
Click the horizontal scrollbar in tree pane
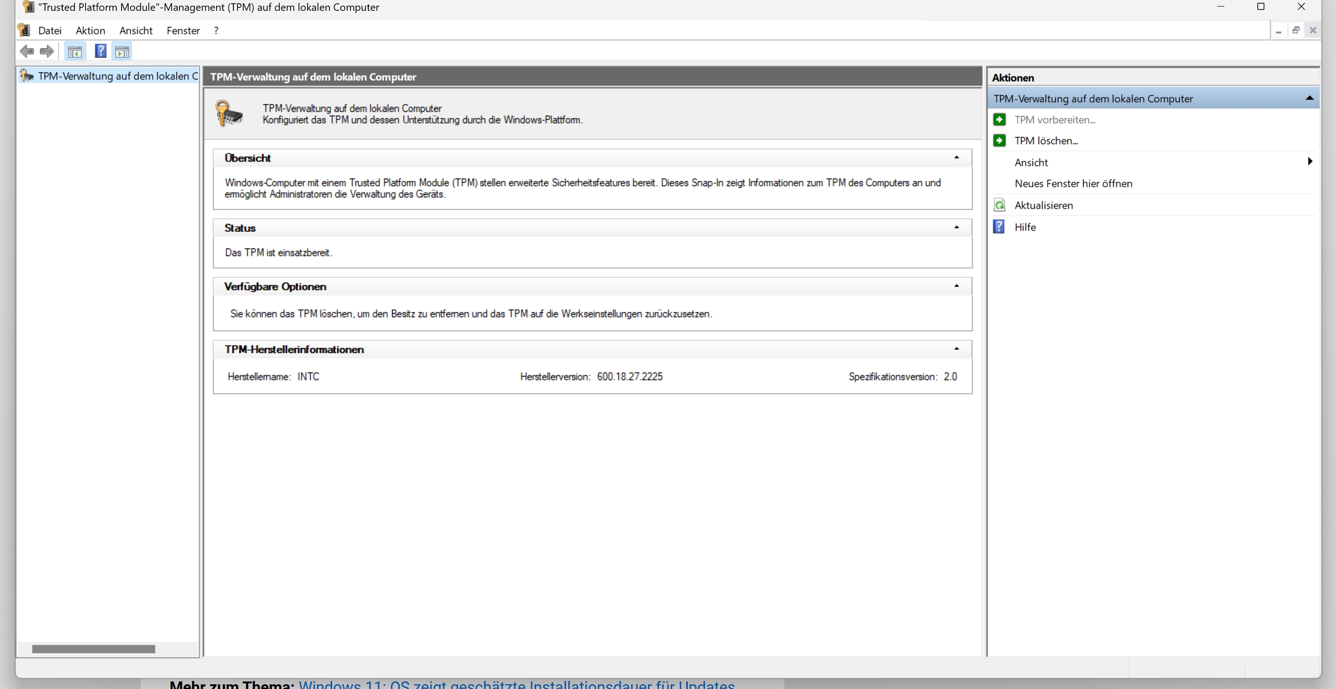pyautogui.click(x=93, y=649)
